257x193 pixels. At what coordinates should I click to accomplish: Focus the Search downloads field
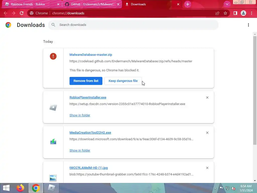point(133,25)
